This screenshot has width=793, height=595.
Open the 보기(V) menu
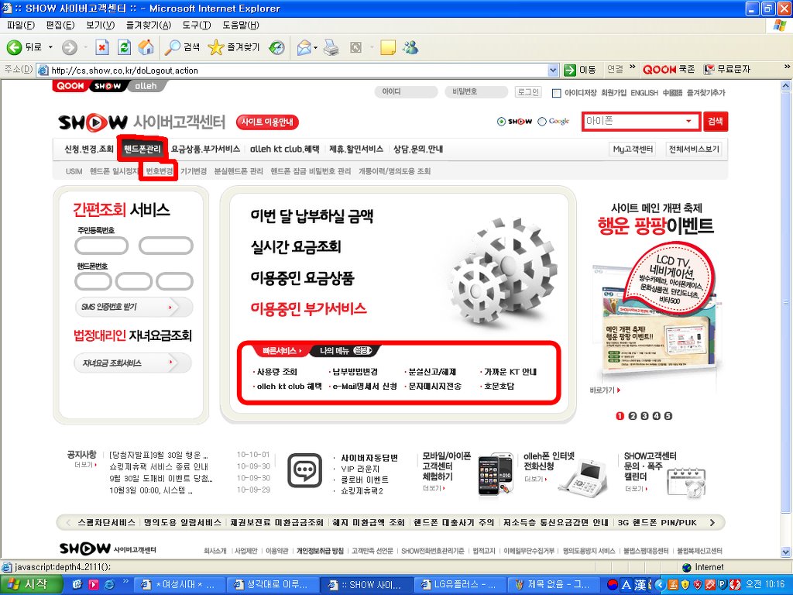click(100, 25)
